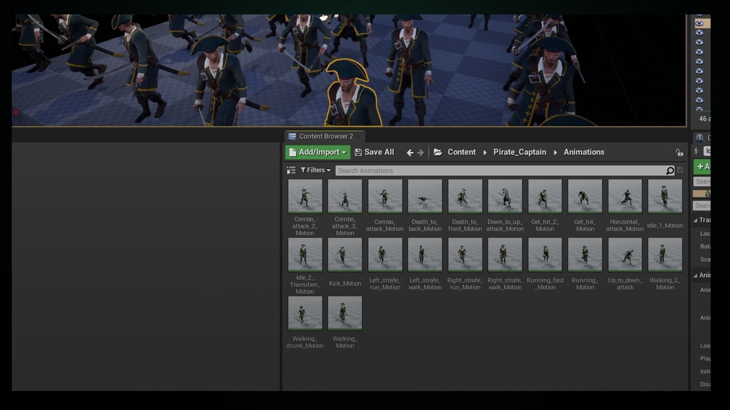Image resolution: width=730 pixels, height=410 pixels.
Task: Click the Details panel magnifier icon
Action: pos(700,138)
